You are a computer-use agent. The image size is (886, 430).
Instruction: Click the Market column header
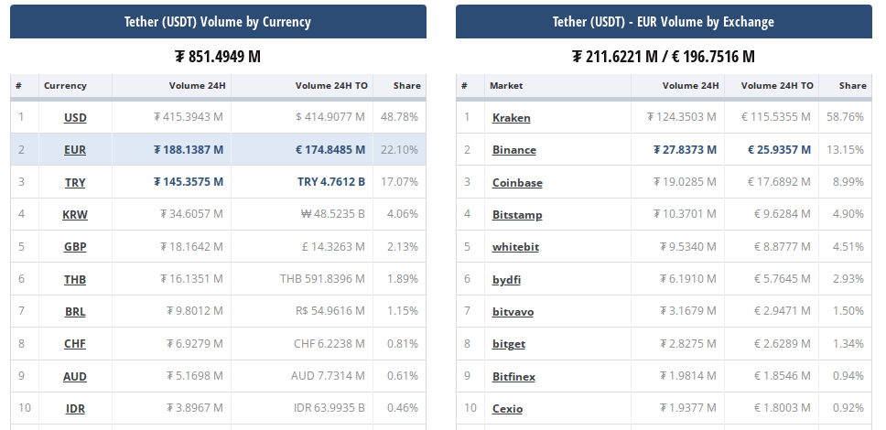[506, 86]
